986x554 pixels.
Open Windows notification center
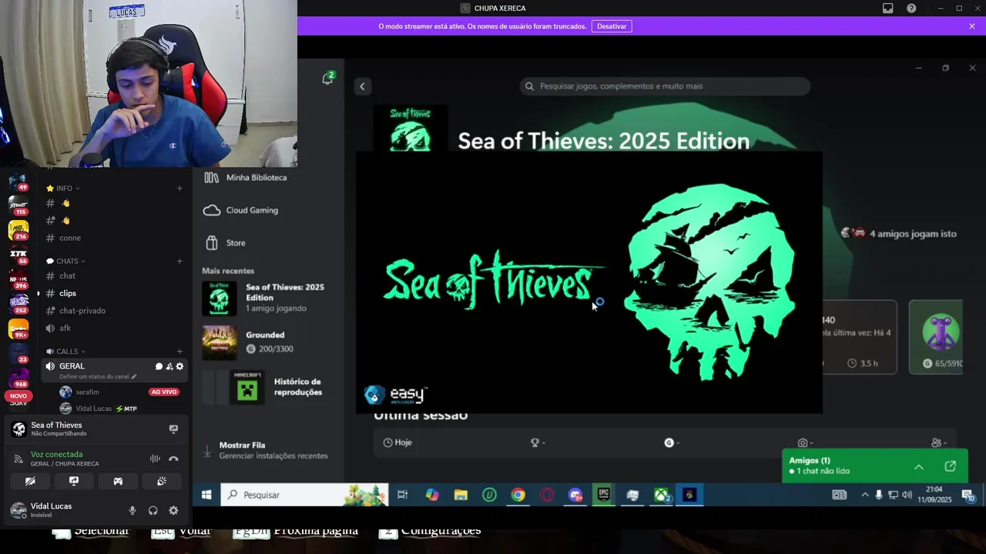coord(969,496)
